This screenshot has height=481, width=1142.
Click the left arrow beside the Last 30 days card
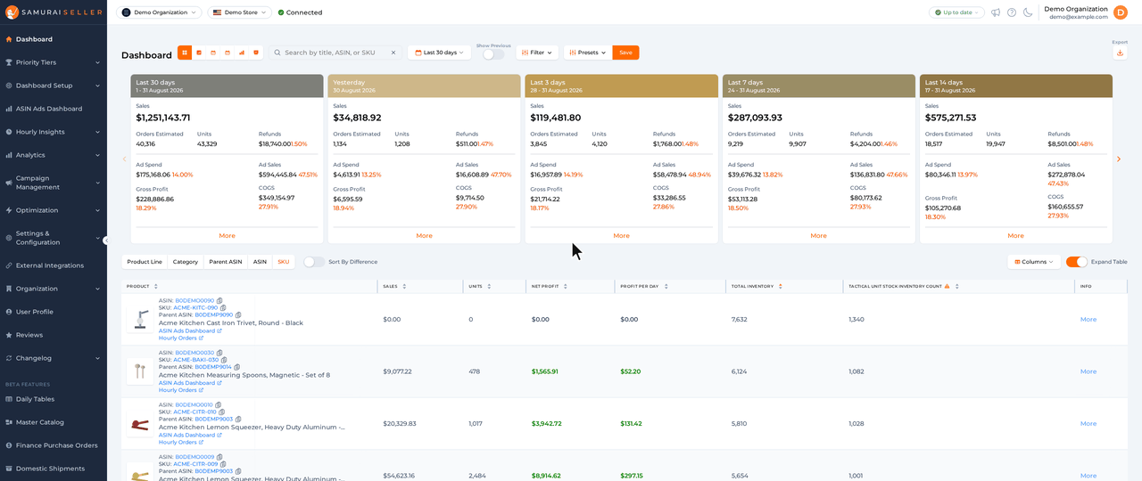point(124,159)
